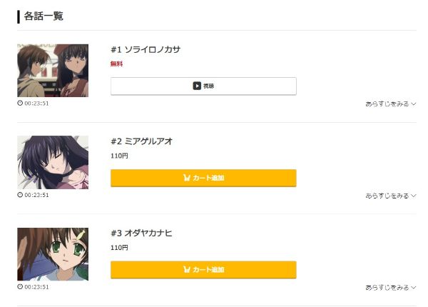Click the cart icon for episode #2

pyautogui.click(x=187, y=178)
